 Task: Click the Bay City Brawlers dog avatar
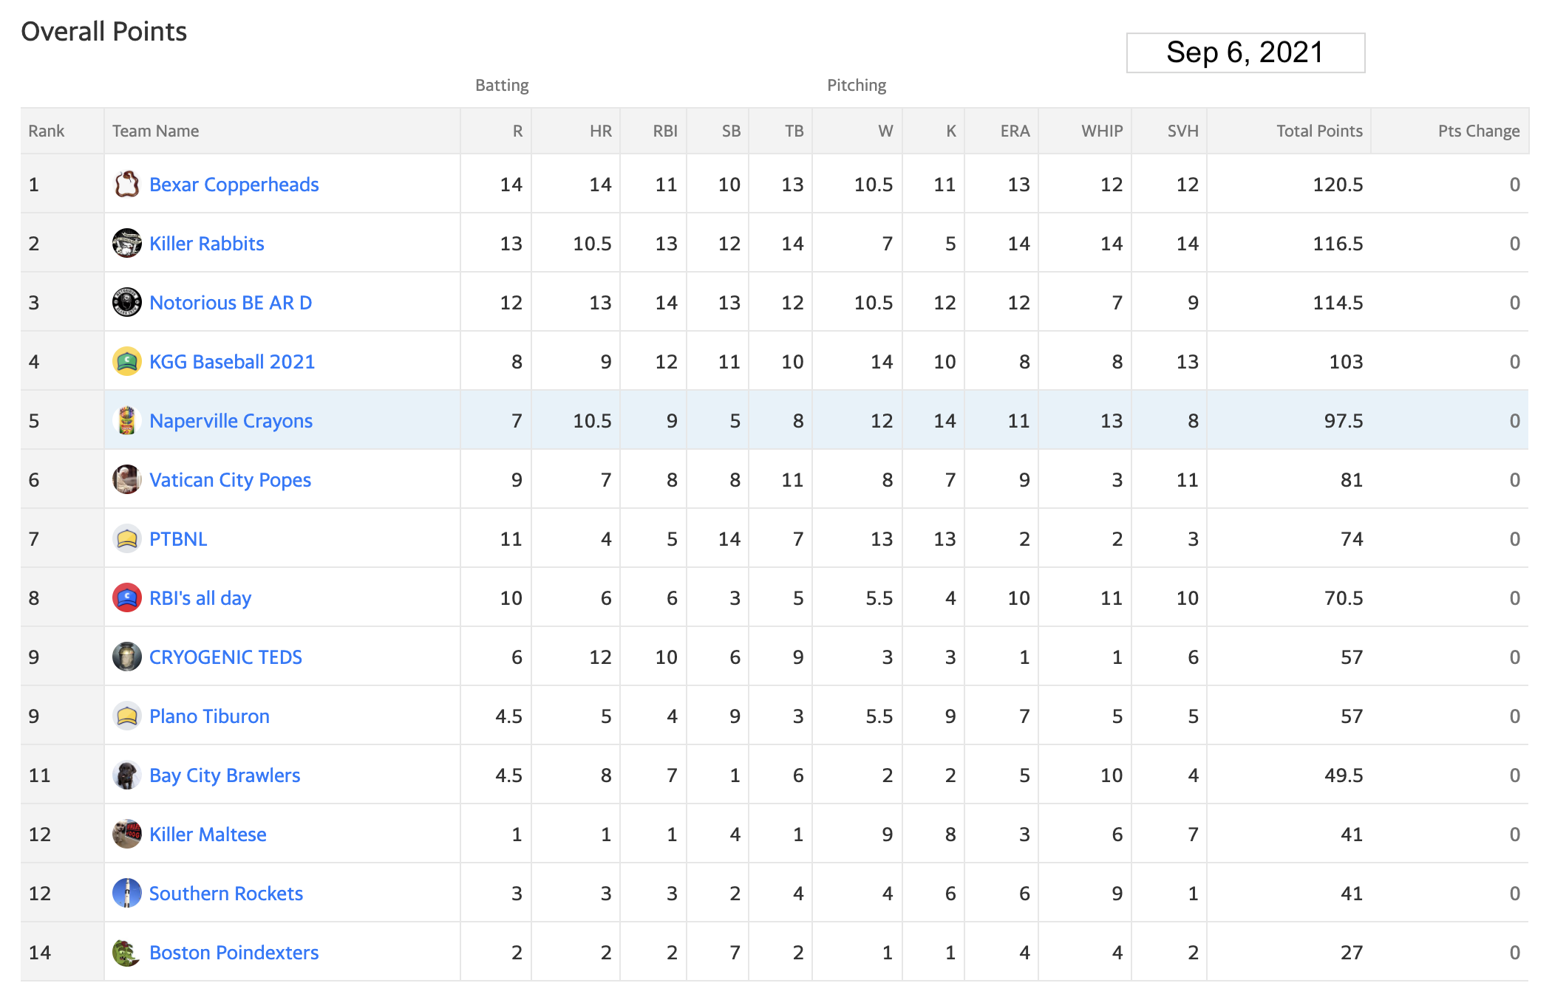tap(126, 775)
